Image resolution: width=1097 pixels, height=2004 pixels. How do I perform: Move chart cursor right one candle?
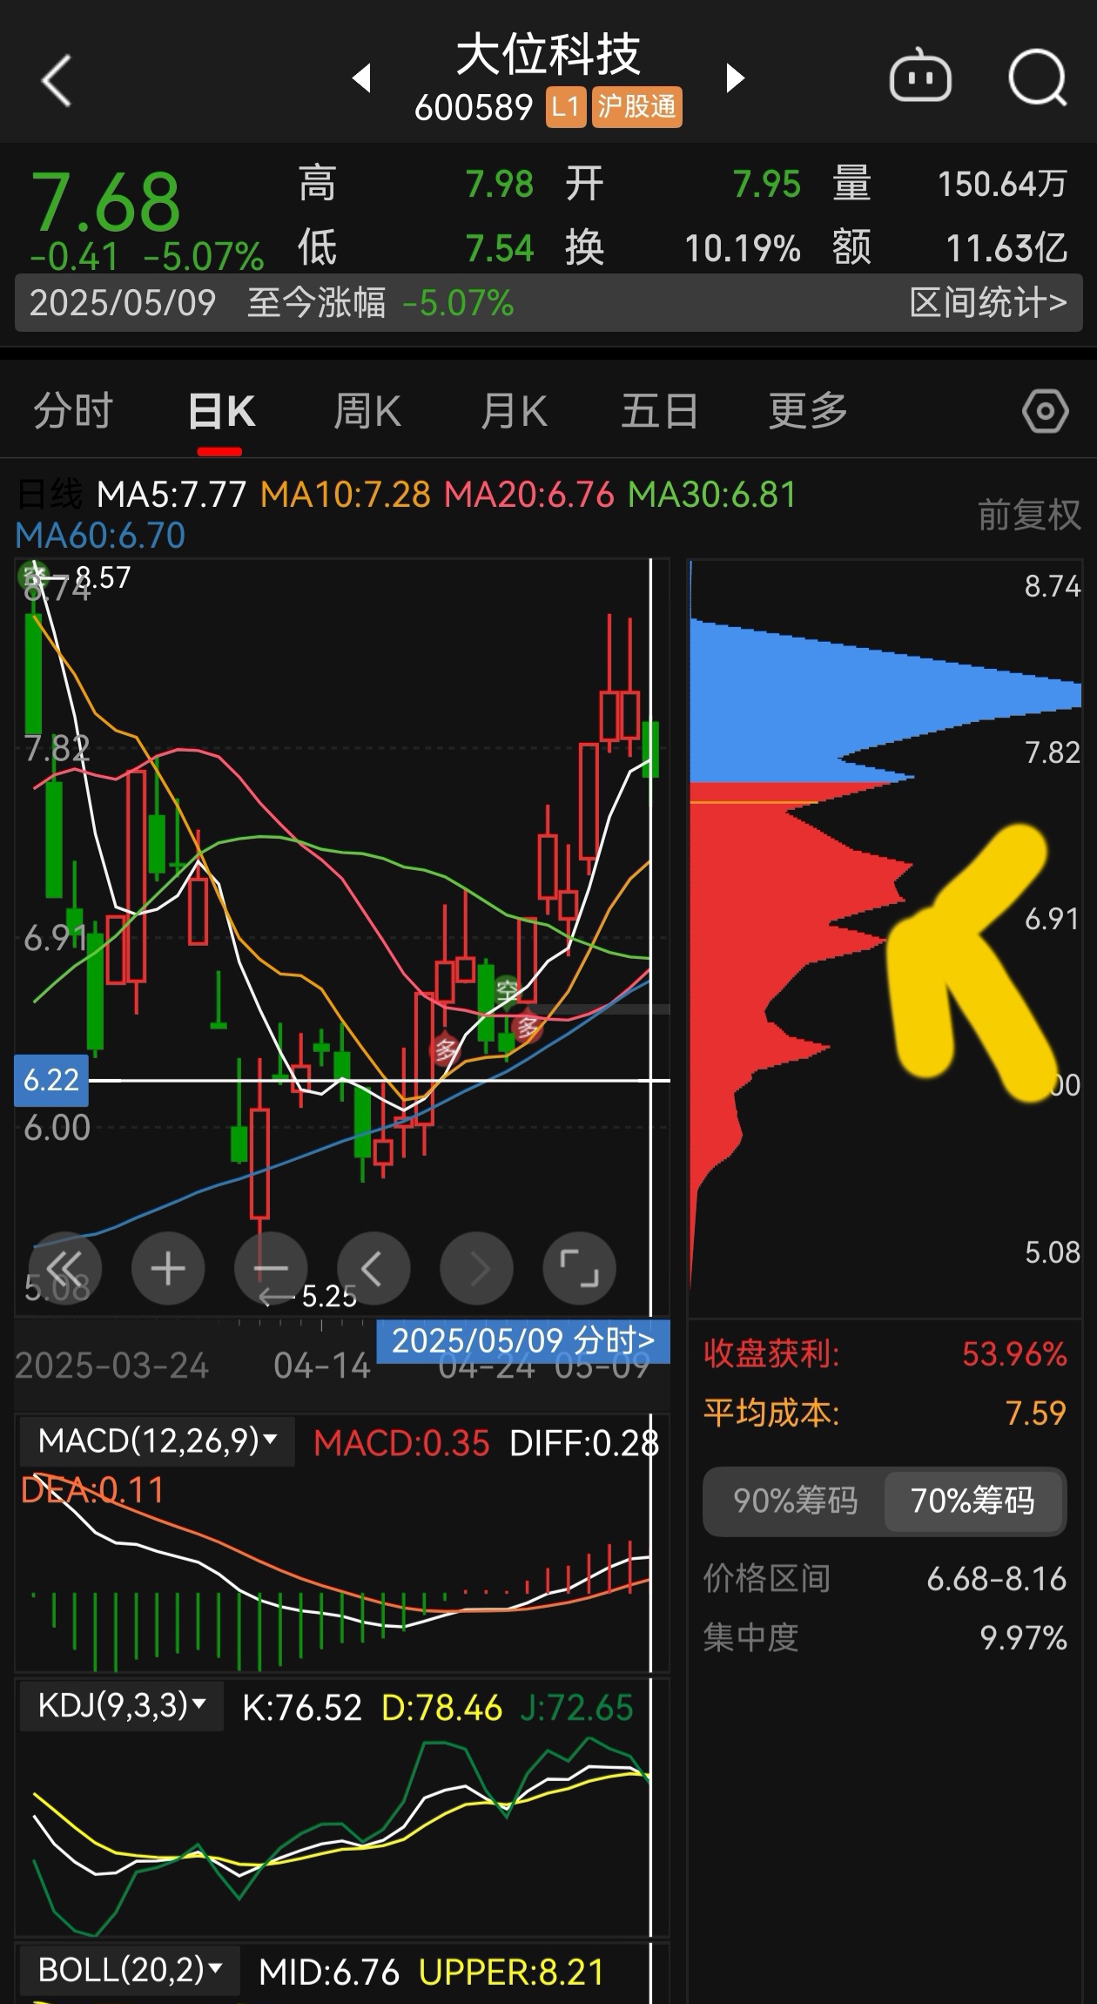click(x=476, y=1268)
